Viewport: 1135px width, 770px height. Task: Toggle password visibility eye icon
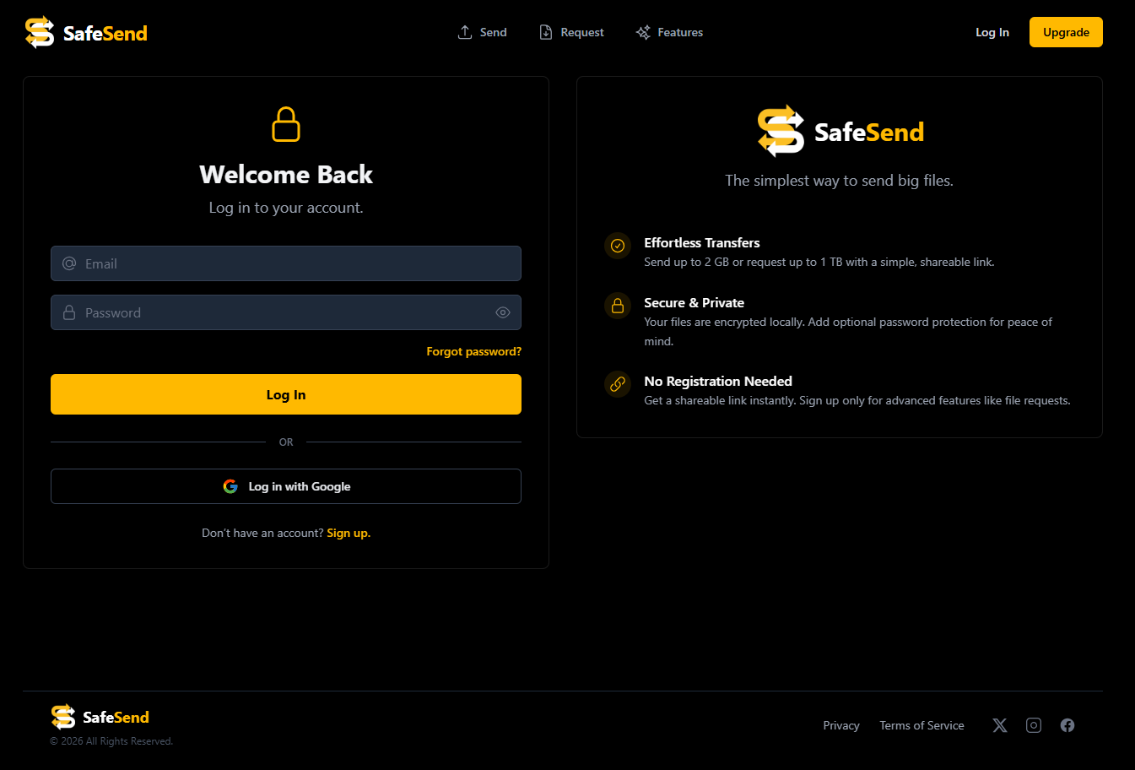coord(503,312)
